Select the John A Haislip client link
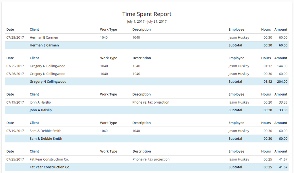The image size is (294, 173). 41,102
